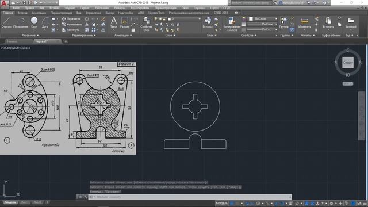
Task: Toggle grid display in status bar
Action: [x=232, y=203]
